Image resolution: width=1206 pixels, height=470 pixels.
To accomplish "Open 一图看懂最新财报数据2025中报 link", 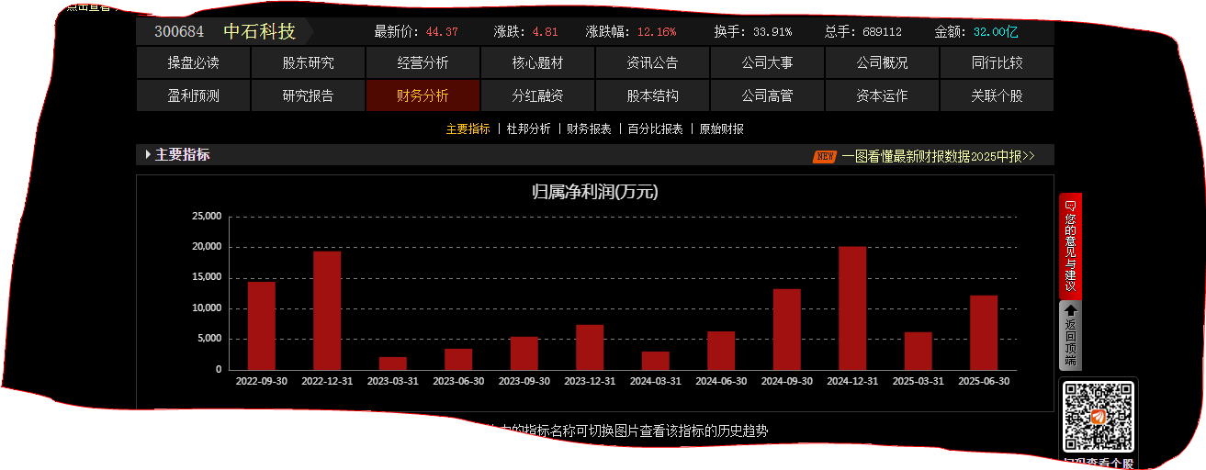I will [938, 156].
